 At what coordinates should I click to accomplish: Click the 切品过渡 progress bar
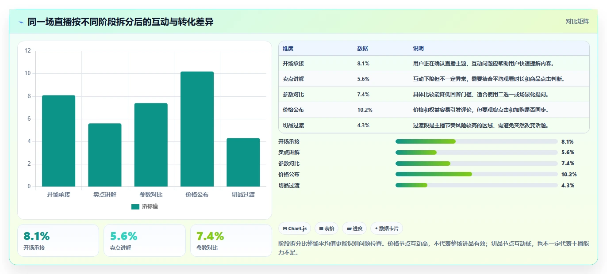[x=476, y=185]
